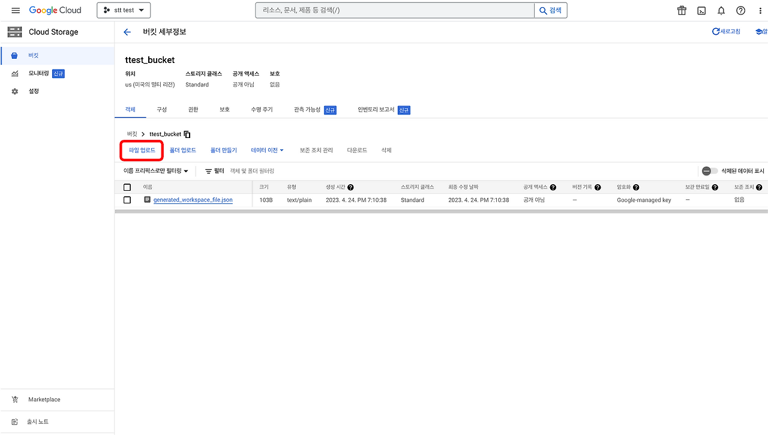This screenshot has height=435, width=768.
Task: Switch to the 관측 가능성 tab
Action: pyautogui.click(x=315, y=110)
